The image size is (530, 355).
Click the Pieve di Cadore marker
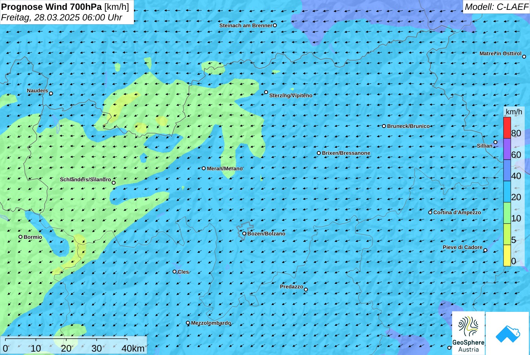tap(485, 250)
